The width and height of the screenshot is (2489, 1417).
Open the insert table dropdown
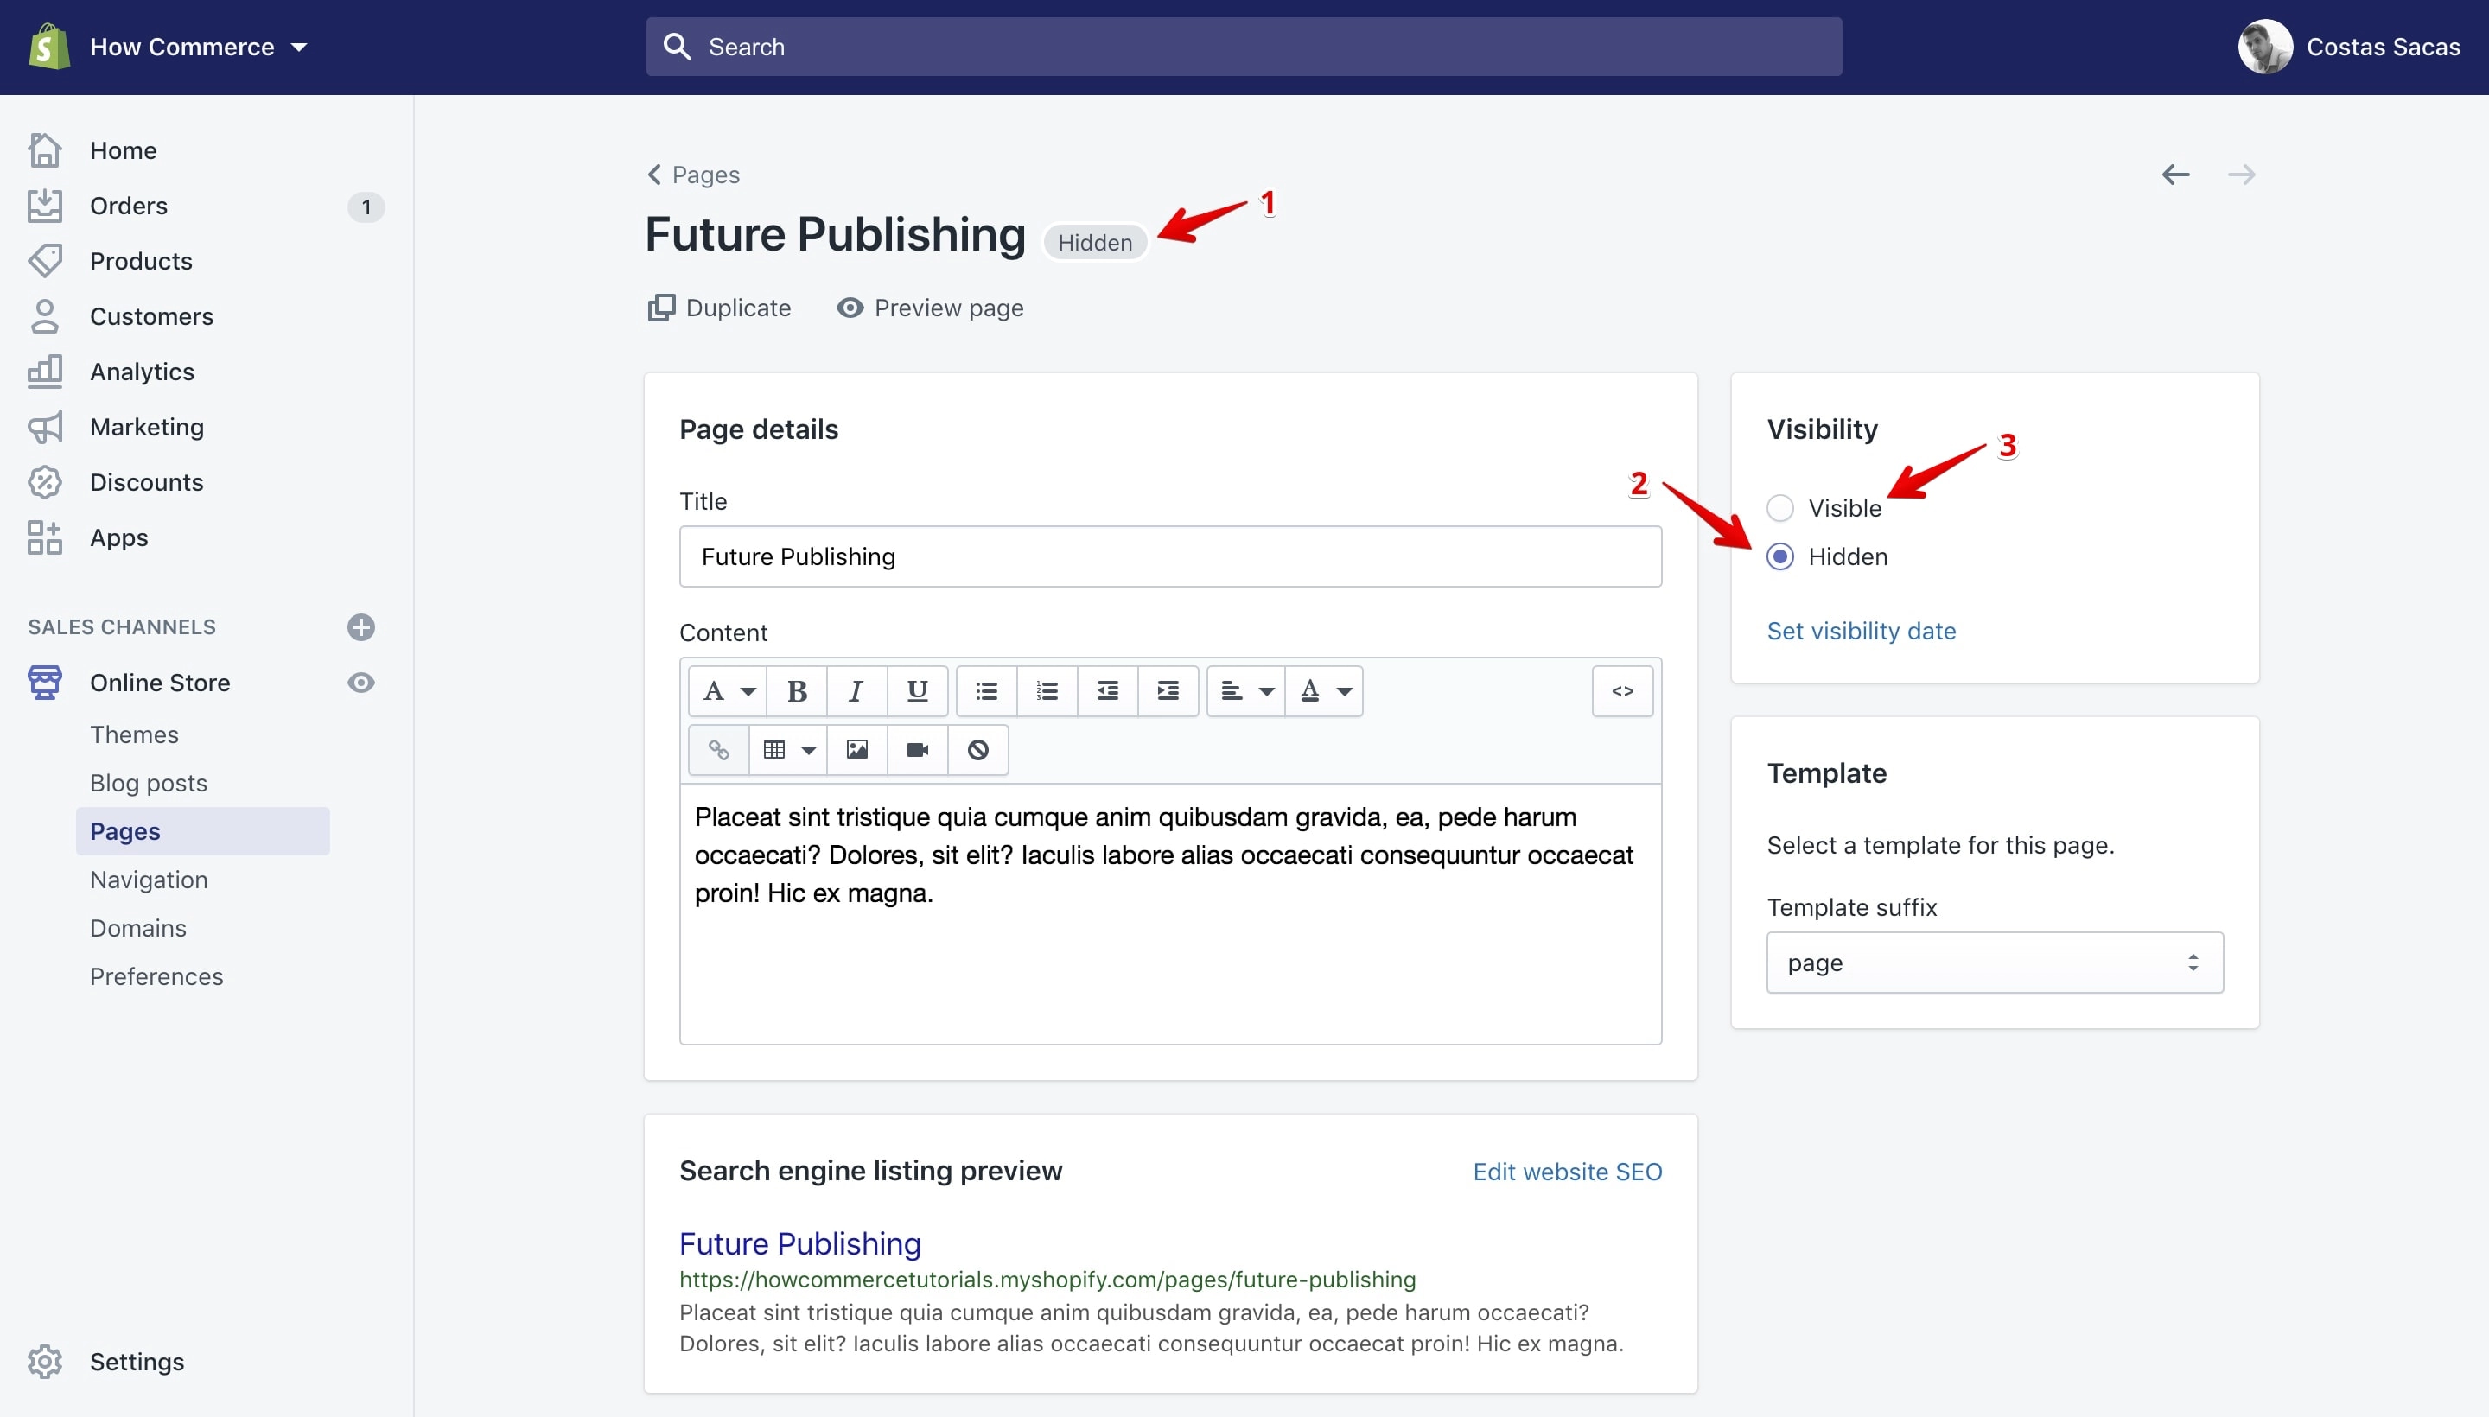pos(788,749)
